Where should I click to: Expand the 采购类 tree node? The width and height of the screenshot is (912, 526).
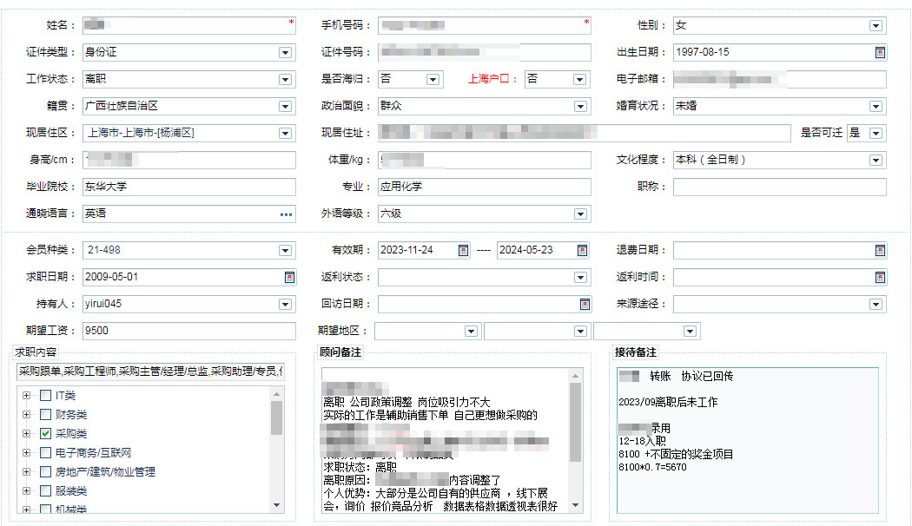tap(26, 434)
